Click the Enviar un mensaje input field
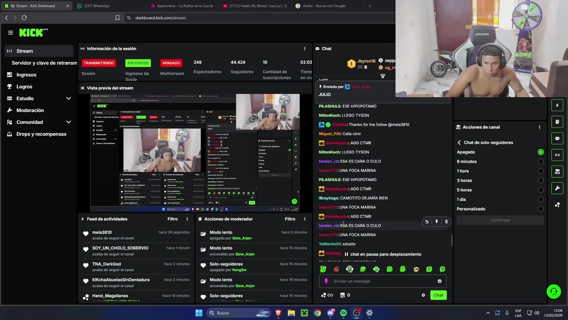 point(383,281)
